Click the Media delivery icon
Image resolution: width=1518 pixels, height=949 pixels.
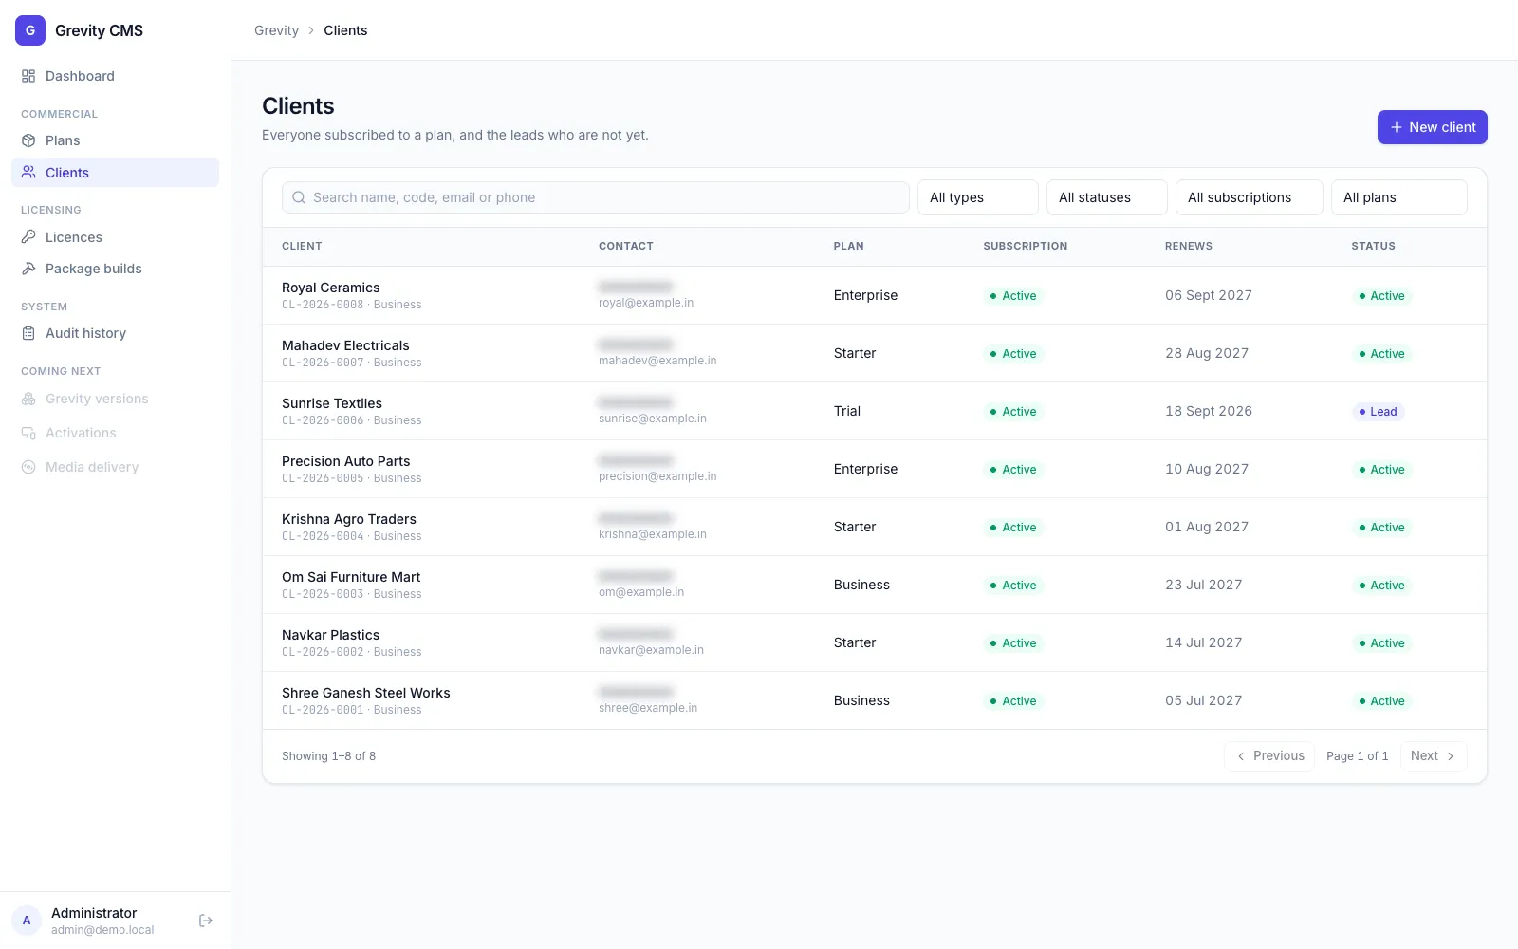click(28, 467)
